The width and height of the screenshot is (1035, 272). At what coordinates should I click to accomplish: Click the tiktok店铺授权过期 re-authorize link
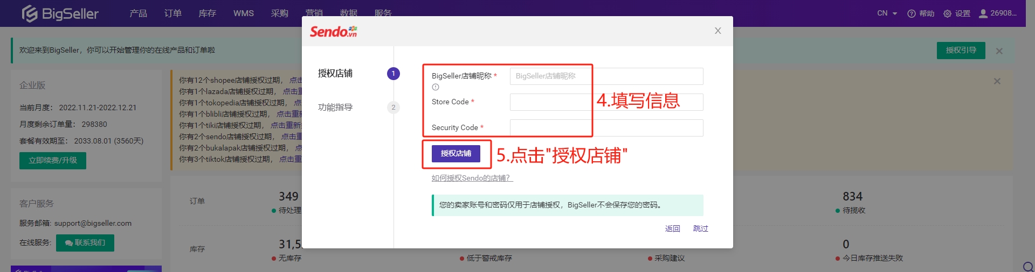290,159
